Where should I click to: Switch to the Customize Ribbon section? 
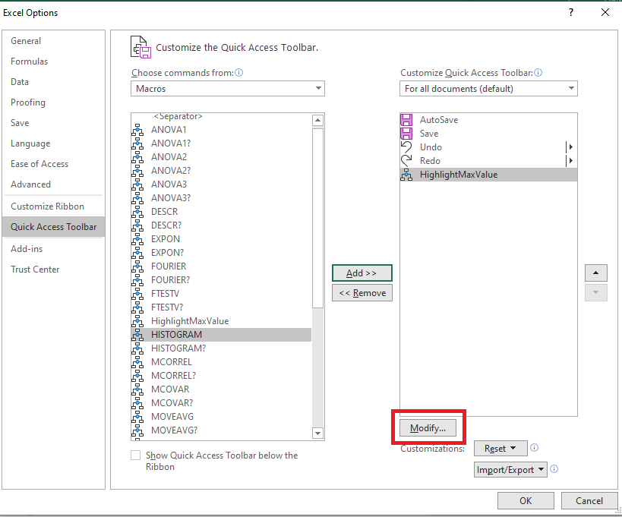pos(48,206)
